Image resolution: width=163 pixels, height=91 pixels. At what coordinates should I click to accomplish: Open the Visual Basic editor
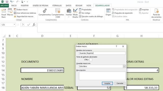tap(4, 13)
